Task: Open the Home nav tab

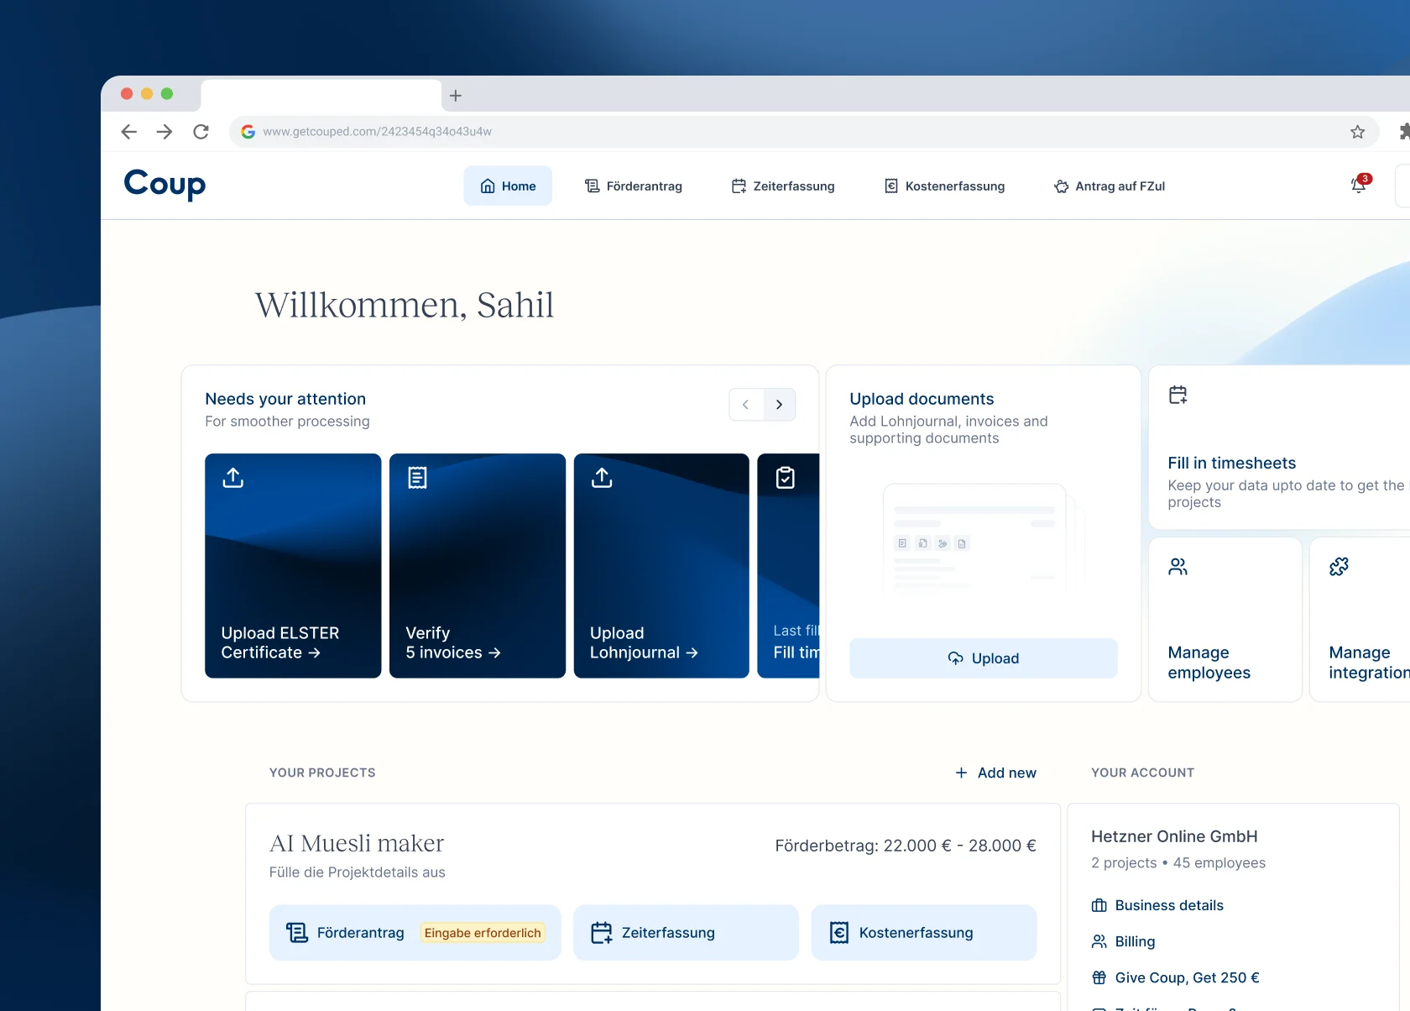Action: point(508,186)
